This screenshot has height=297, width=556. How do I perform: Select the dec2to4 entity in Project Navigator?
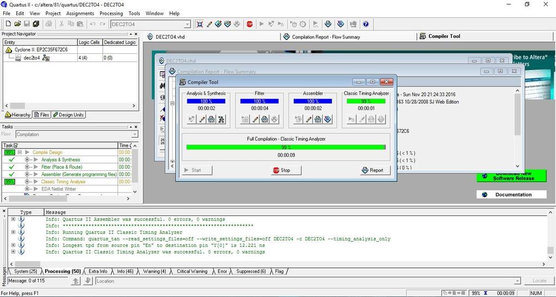coord(32,58)
